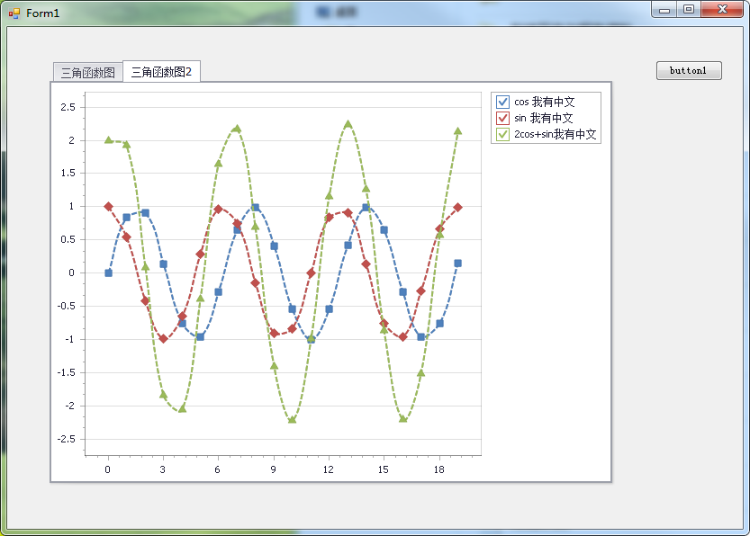Image resolution: width=750 pixels, height=536 pixels.
Task: Click the x-axis label 9
Action: [x=273, y=469]
